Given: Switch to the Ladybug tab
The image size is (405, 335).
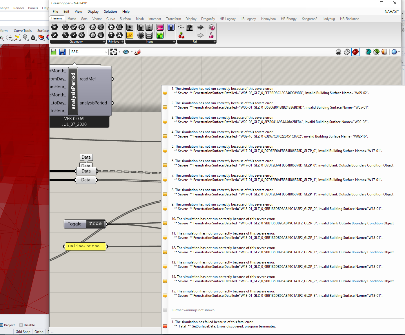Looking at the screenshot, I should coord(329,19).
